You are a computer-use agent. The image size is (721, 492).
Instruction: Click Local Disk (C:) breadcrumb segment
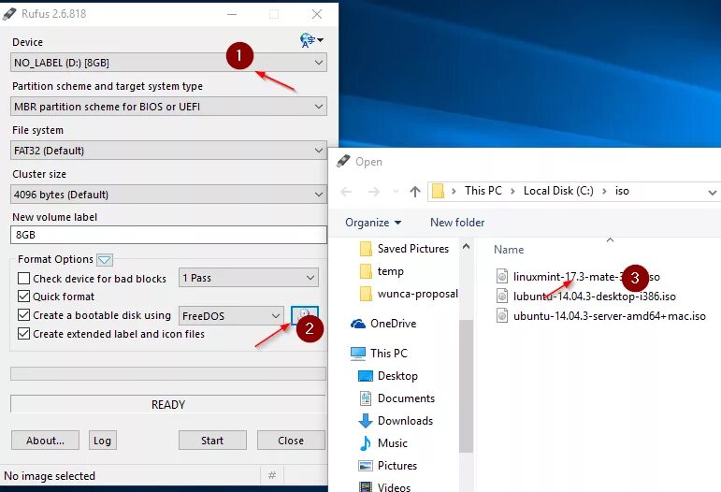coord(558,191)
